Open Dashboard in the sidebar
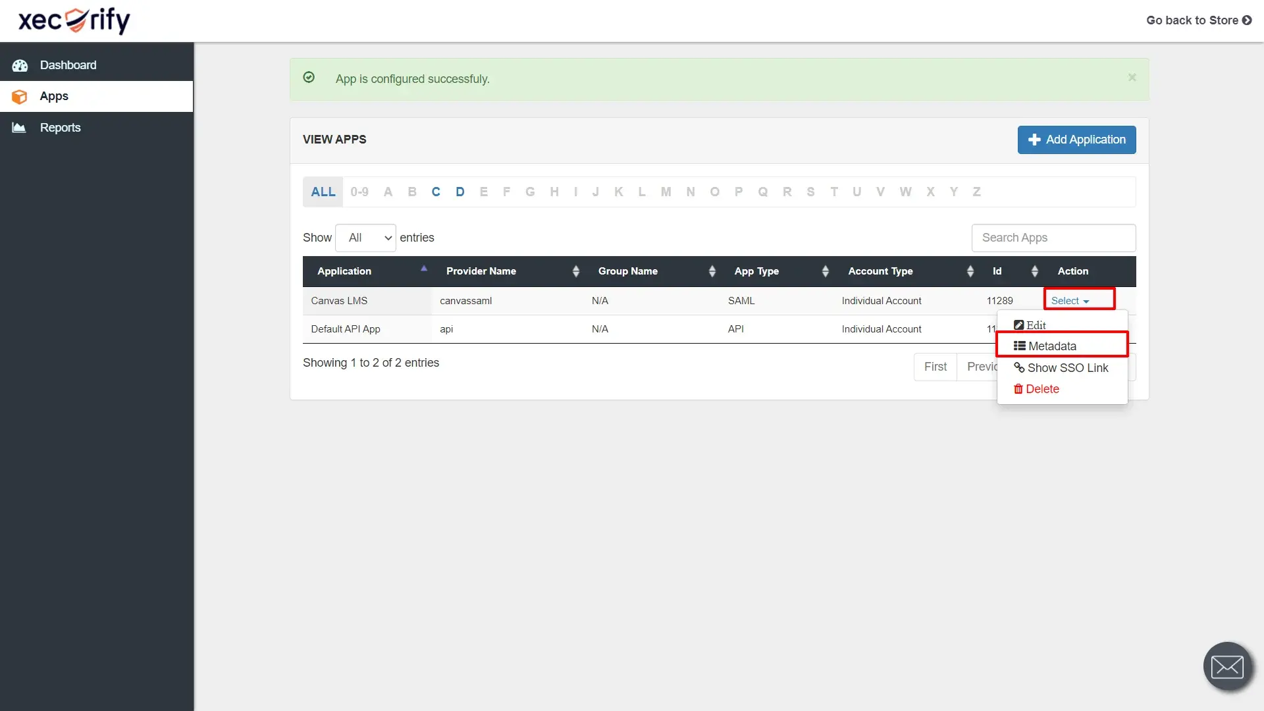 (97, 65)
